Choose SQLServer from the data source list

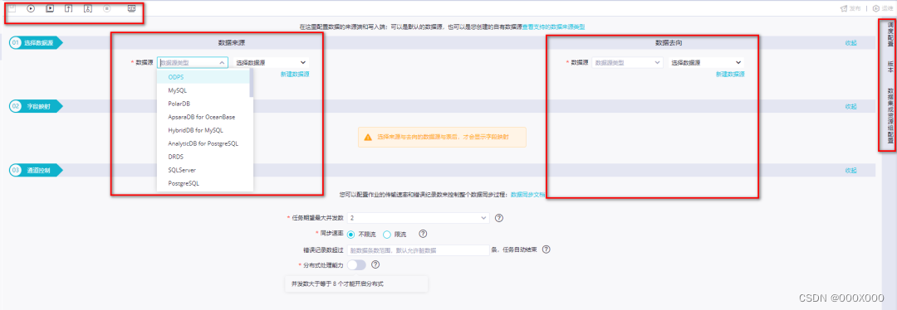coord(203,170)
